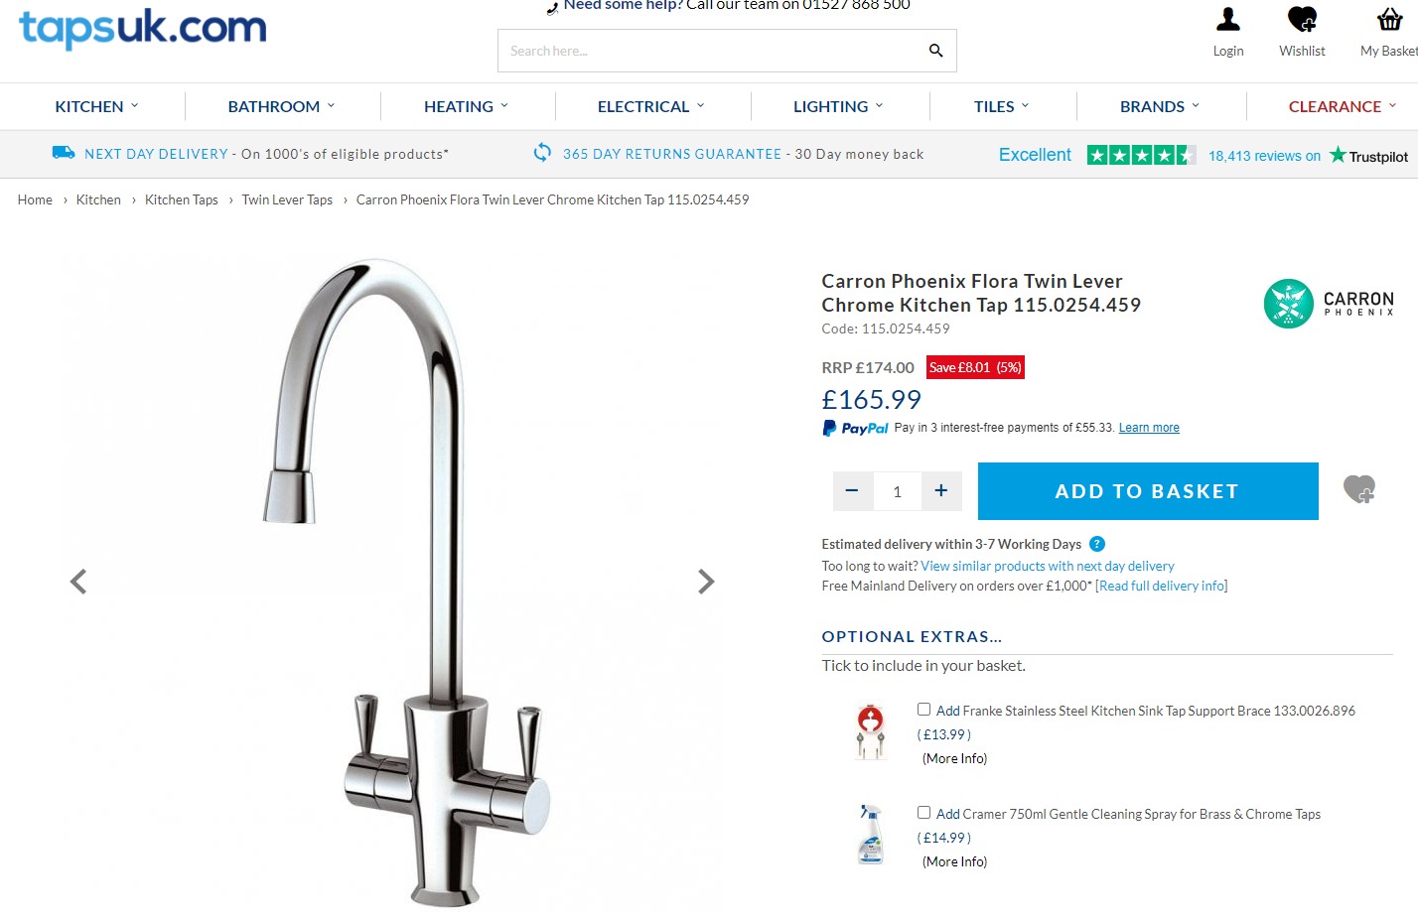Tick the Cramer Cleaning Spray checkbox
1418x919 pixels.
pyautogui.click(x=923, y=813)
